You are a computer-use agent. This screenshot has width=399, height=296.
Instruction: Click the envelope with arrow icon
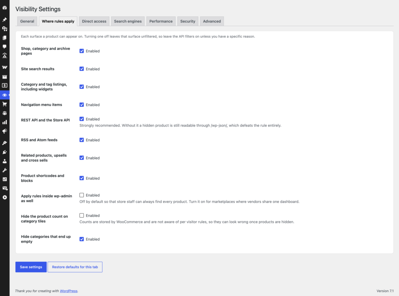point(5,188)
